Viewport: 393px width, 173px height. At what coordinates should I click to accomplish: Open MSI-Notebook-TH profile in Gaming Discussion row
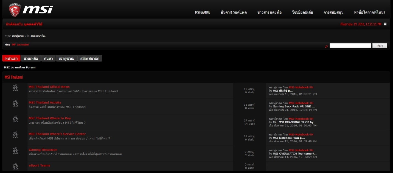301,150
